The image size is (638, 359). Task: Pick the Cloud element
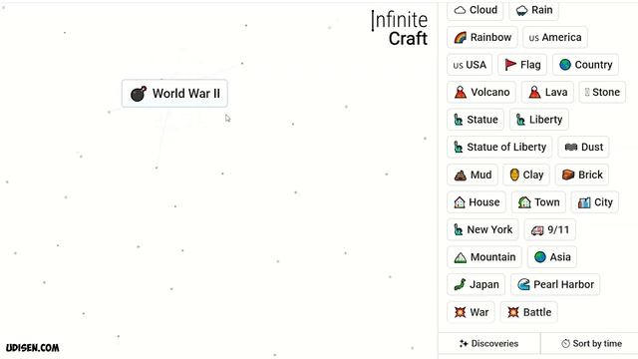click(476, 10)
